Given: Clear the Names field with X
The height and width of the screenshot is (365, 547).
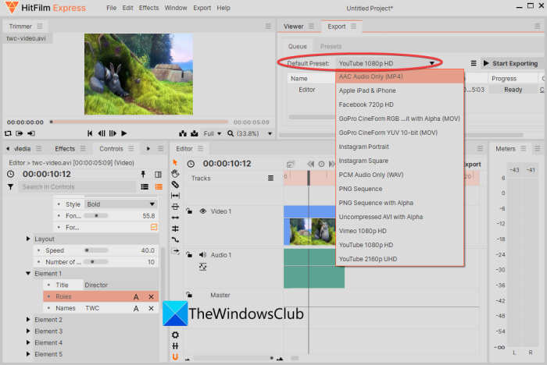Looking at the screenshot, I should (x=151, y=308).
